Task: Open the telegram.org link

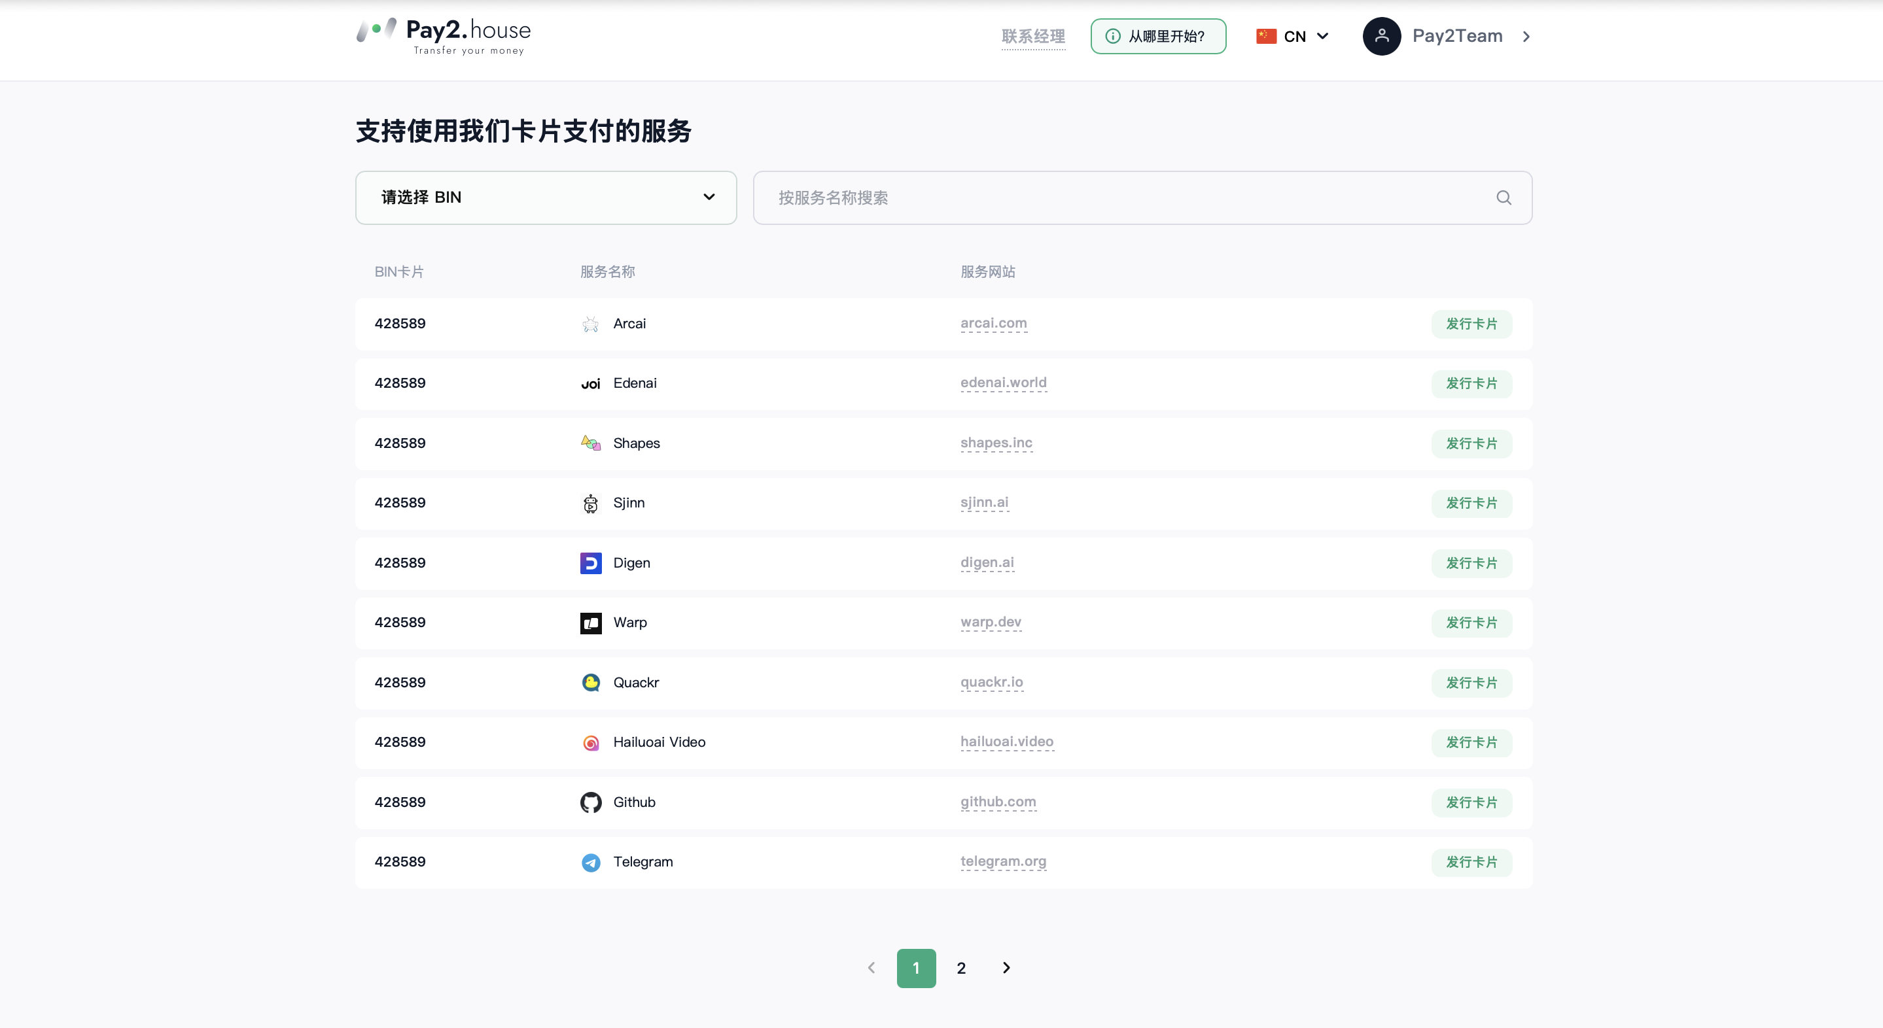Action: (x=1003, y=861)
